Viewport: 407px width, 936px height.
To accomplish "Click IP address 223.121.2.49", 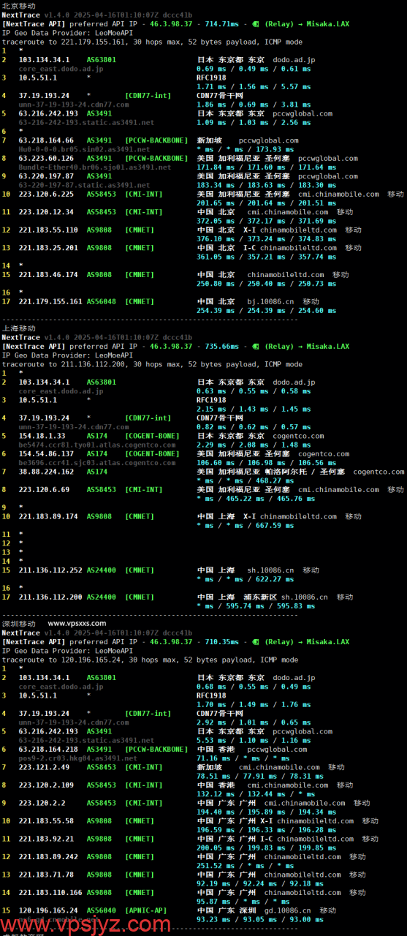I will [44, 767].
